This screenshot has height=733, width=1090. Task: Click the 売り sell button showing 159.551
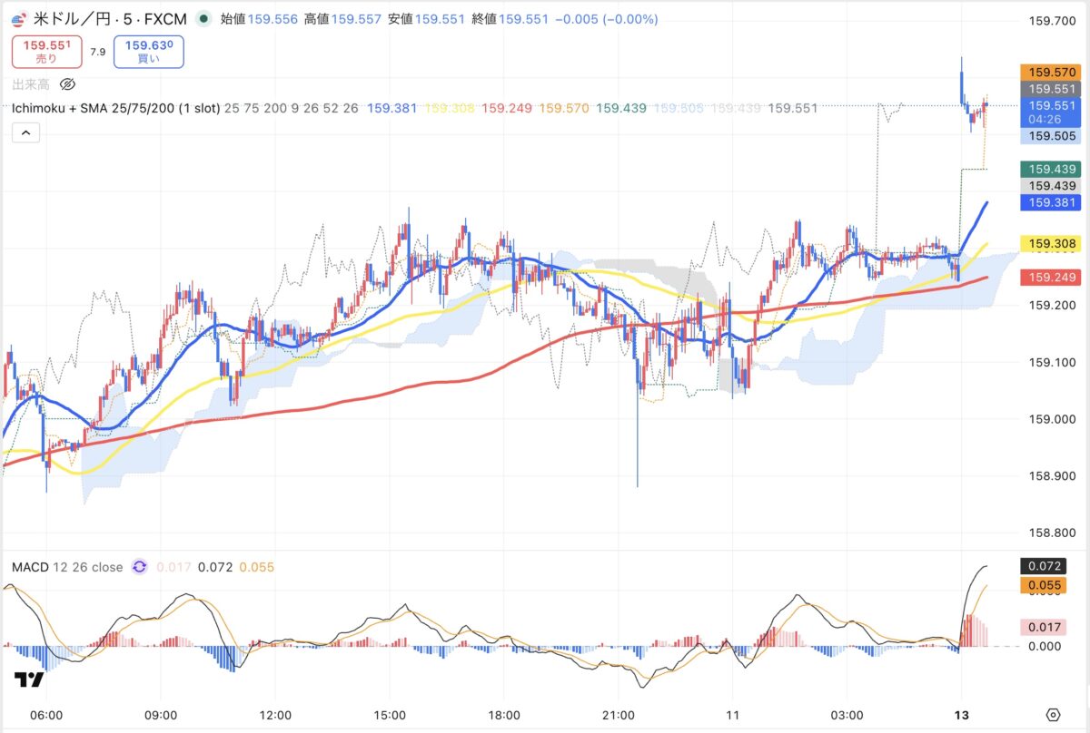(x=46, y=52)
